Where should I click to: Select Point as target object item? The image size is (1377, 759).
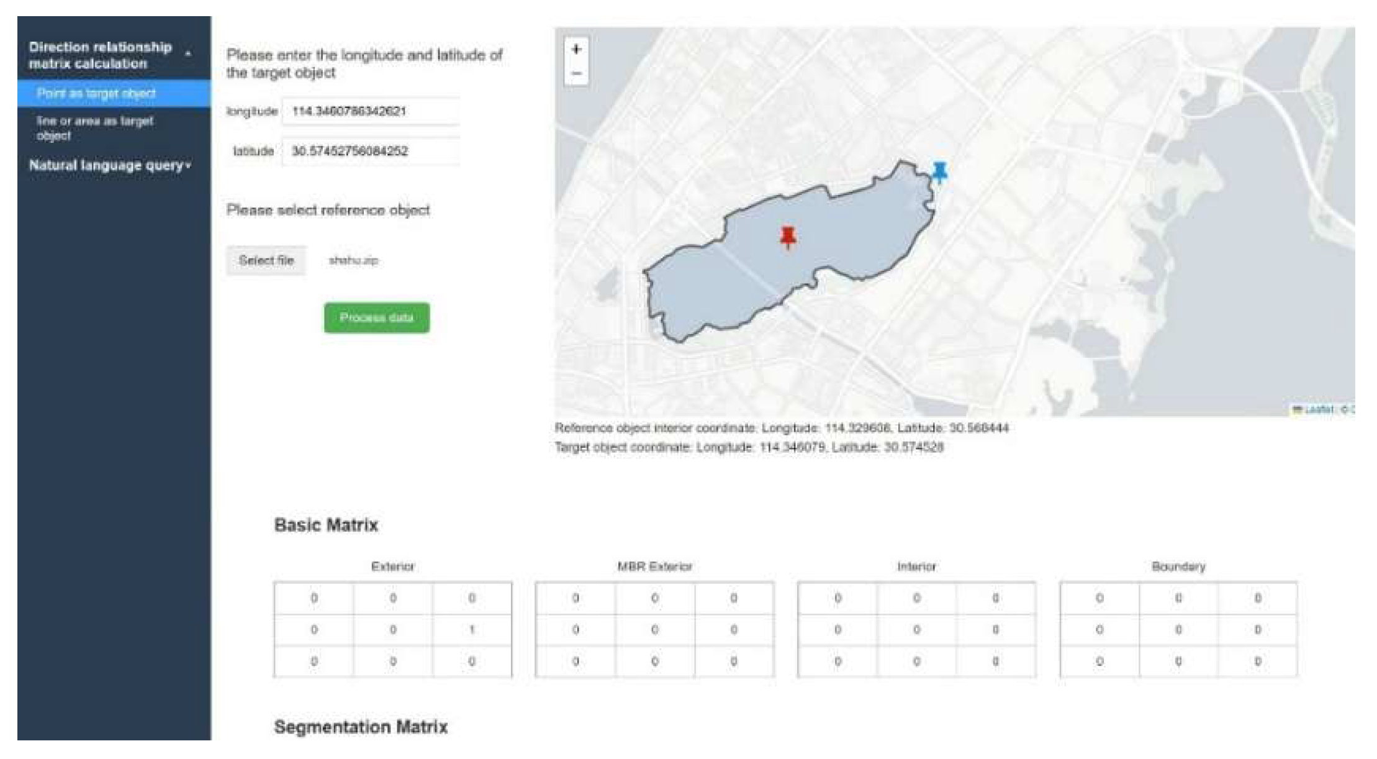(96, 93)
